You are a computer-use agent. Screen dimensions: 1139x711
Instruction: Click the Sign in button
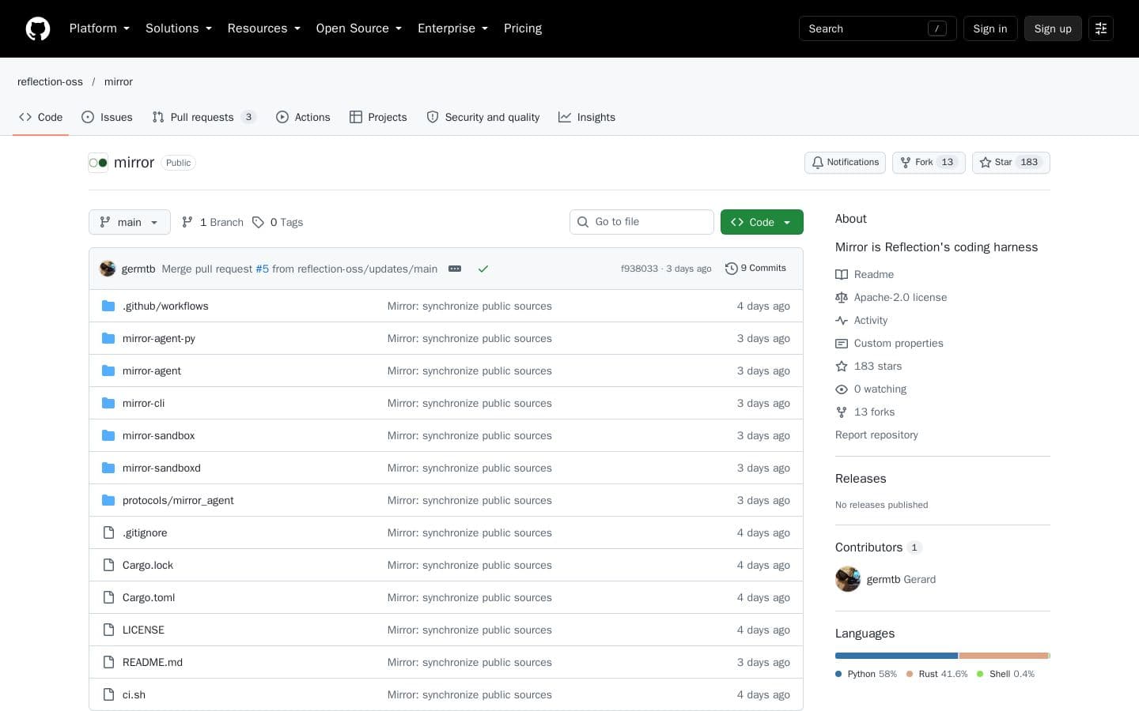(990, 28)
